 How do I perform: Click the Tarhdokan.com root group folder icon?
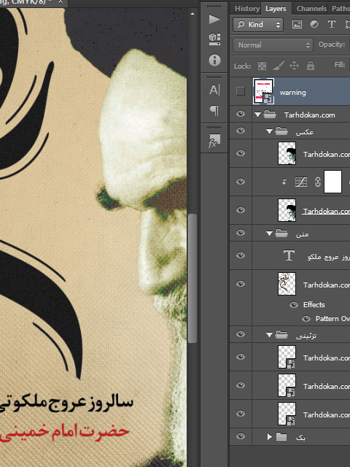coord(270,115)
